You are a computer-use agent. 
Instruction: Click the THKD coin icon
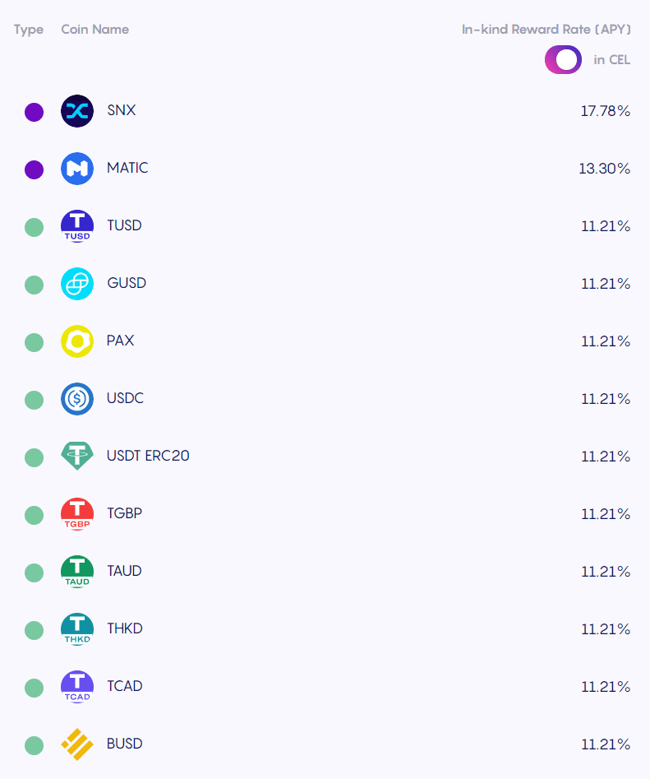(77, 629)
